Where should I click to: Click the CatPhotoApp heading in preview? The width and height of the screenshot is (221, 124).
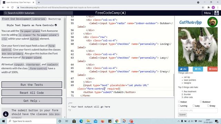point(190,22)
